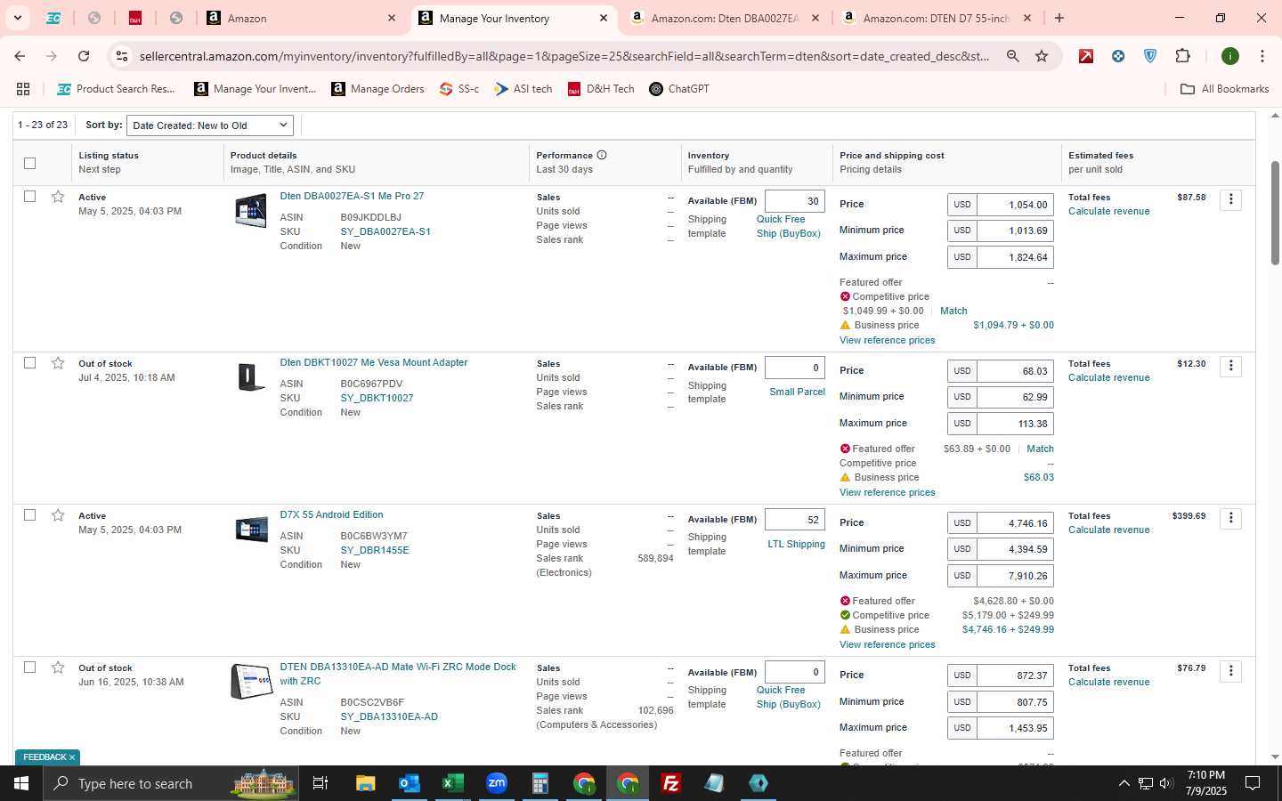The width and height of the screenshot is (1282, 801).
Task: Open File Explorer from the taskbar
Action: point(365,783)
